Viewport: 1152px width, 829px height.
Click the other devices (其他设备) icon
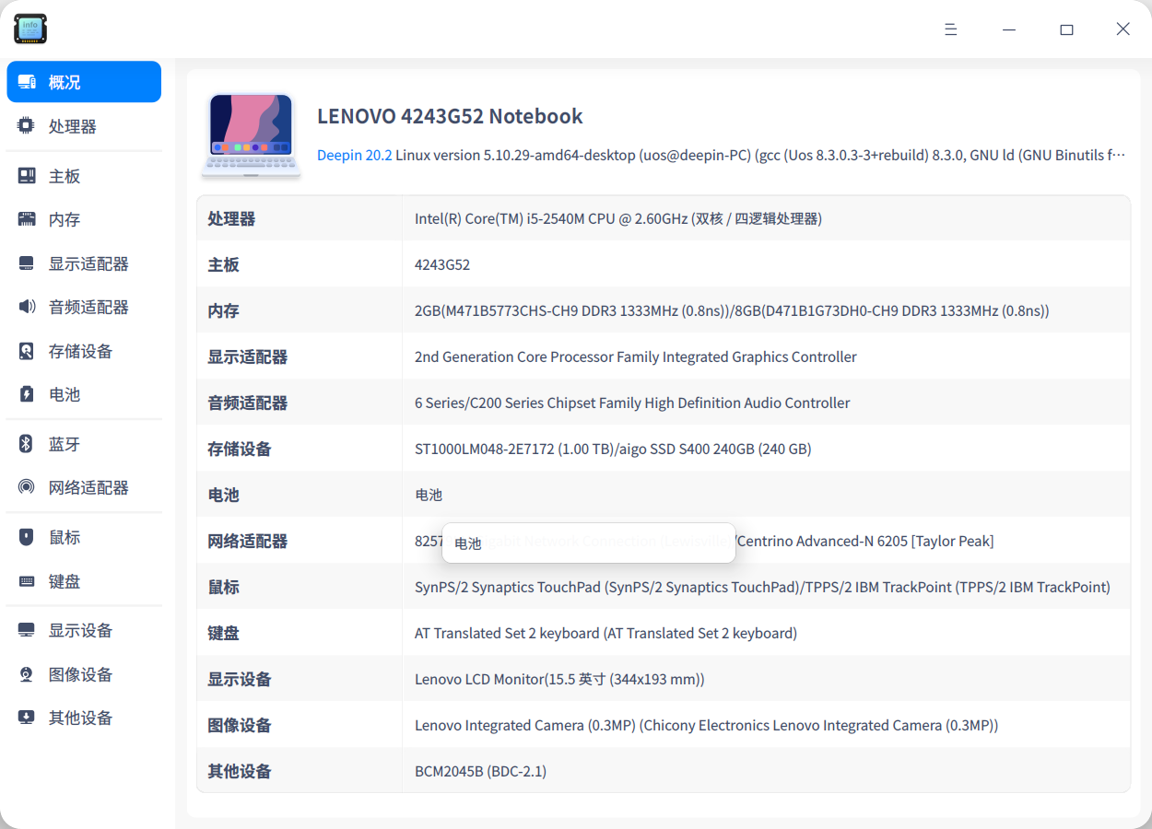pyautogui.click(x=27, y=718)
